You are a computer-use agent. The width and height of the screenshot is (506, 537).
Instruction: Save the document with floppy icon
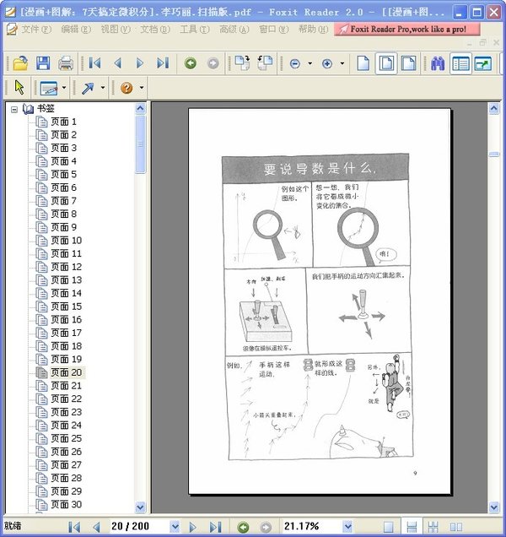tap(43, 63)
